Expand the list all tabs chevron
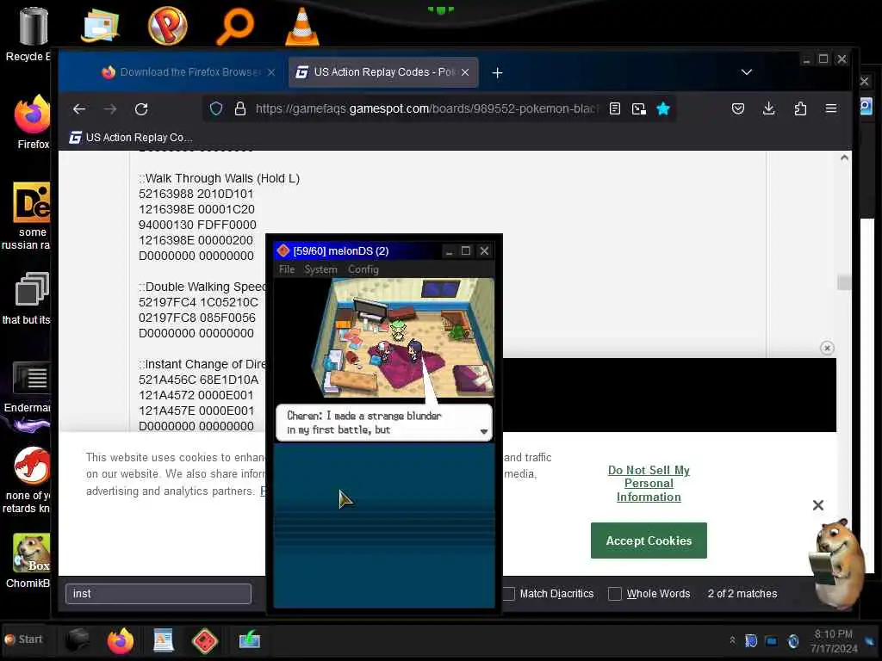The image size is (882, 661). pos(747,72)
